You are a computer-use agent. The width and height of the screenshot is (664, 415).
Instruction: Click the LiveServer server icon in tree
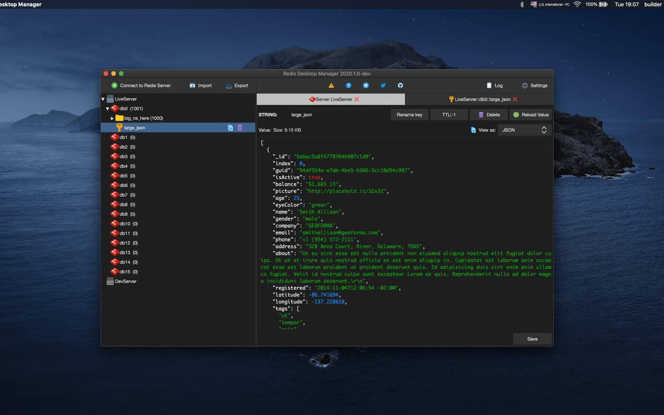(110, 99)
